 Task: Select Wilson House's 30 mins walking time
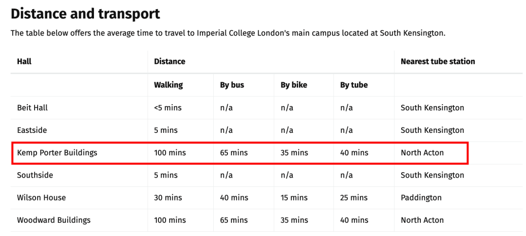pos(168,198)
